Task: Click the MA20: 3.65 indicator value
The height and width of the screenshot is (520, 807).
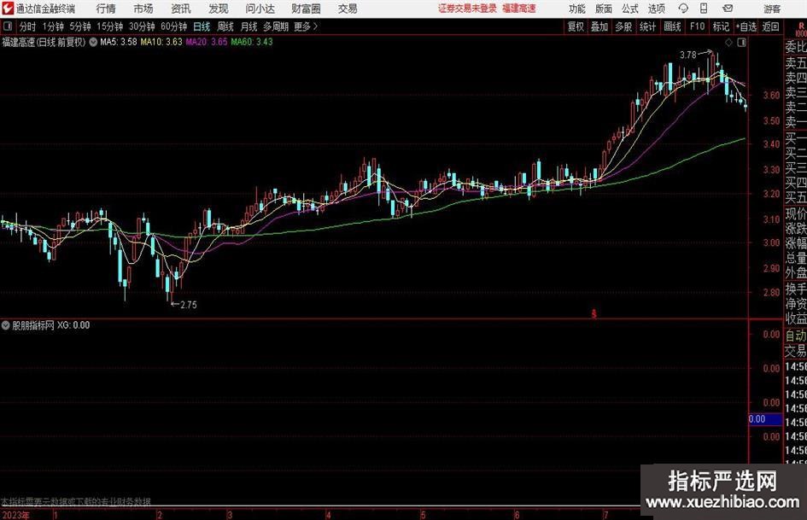Action: click(x=207, y=42)
